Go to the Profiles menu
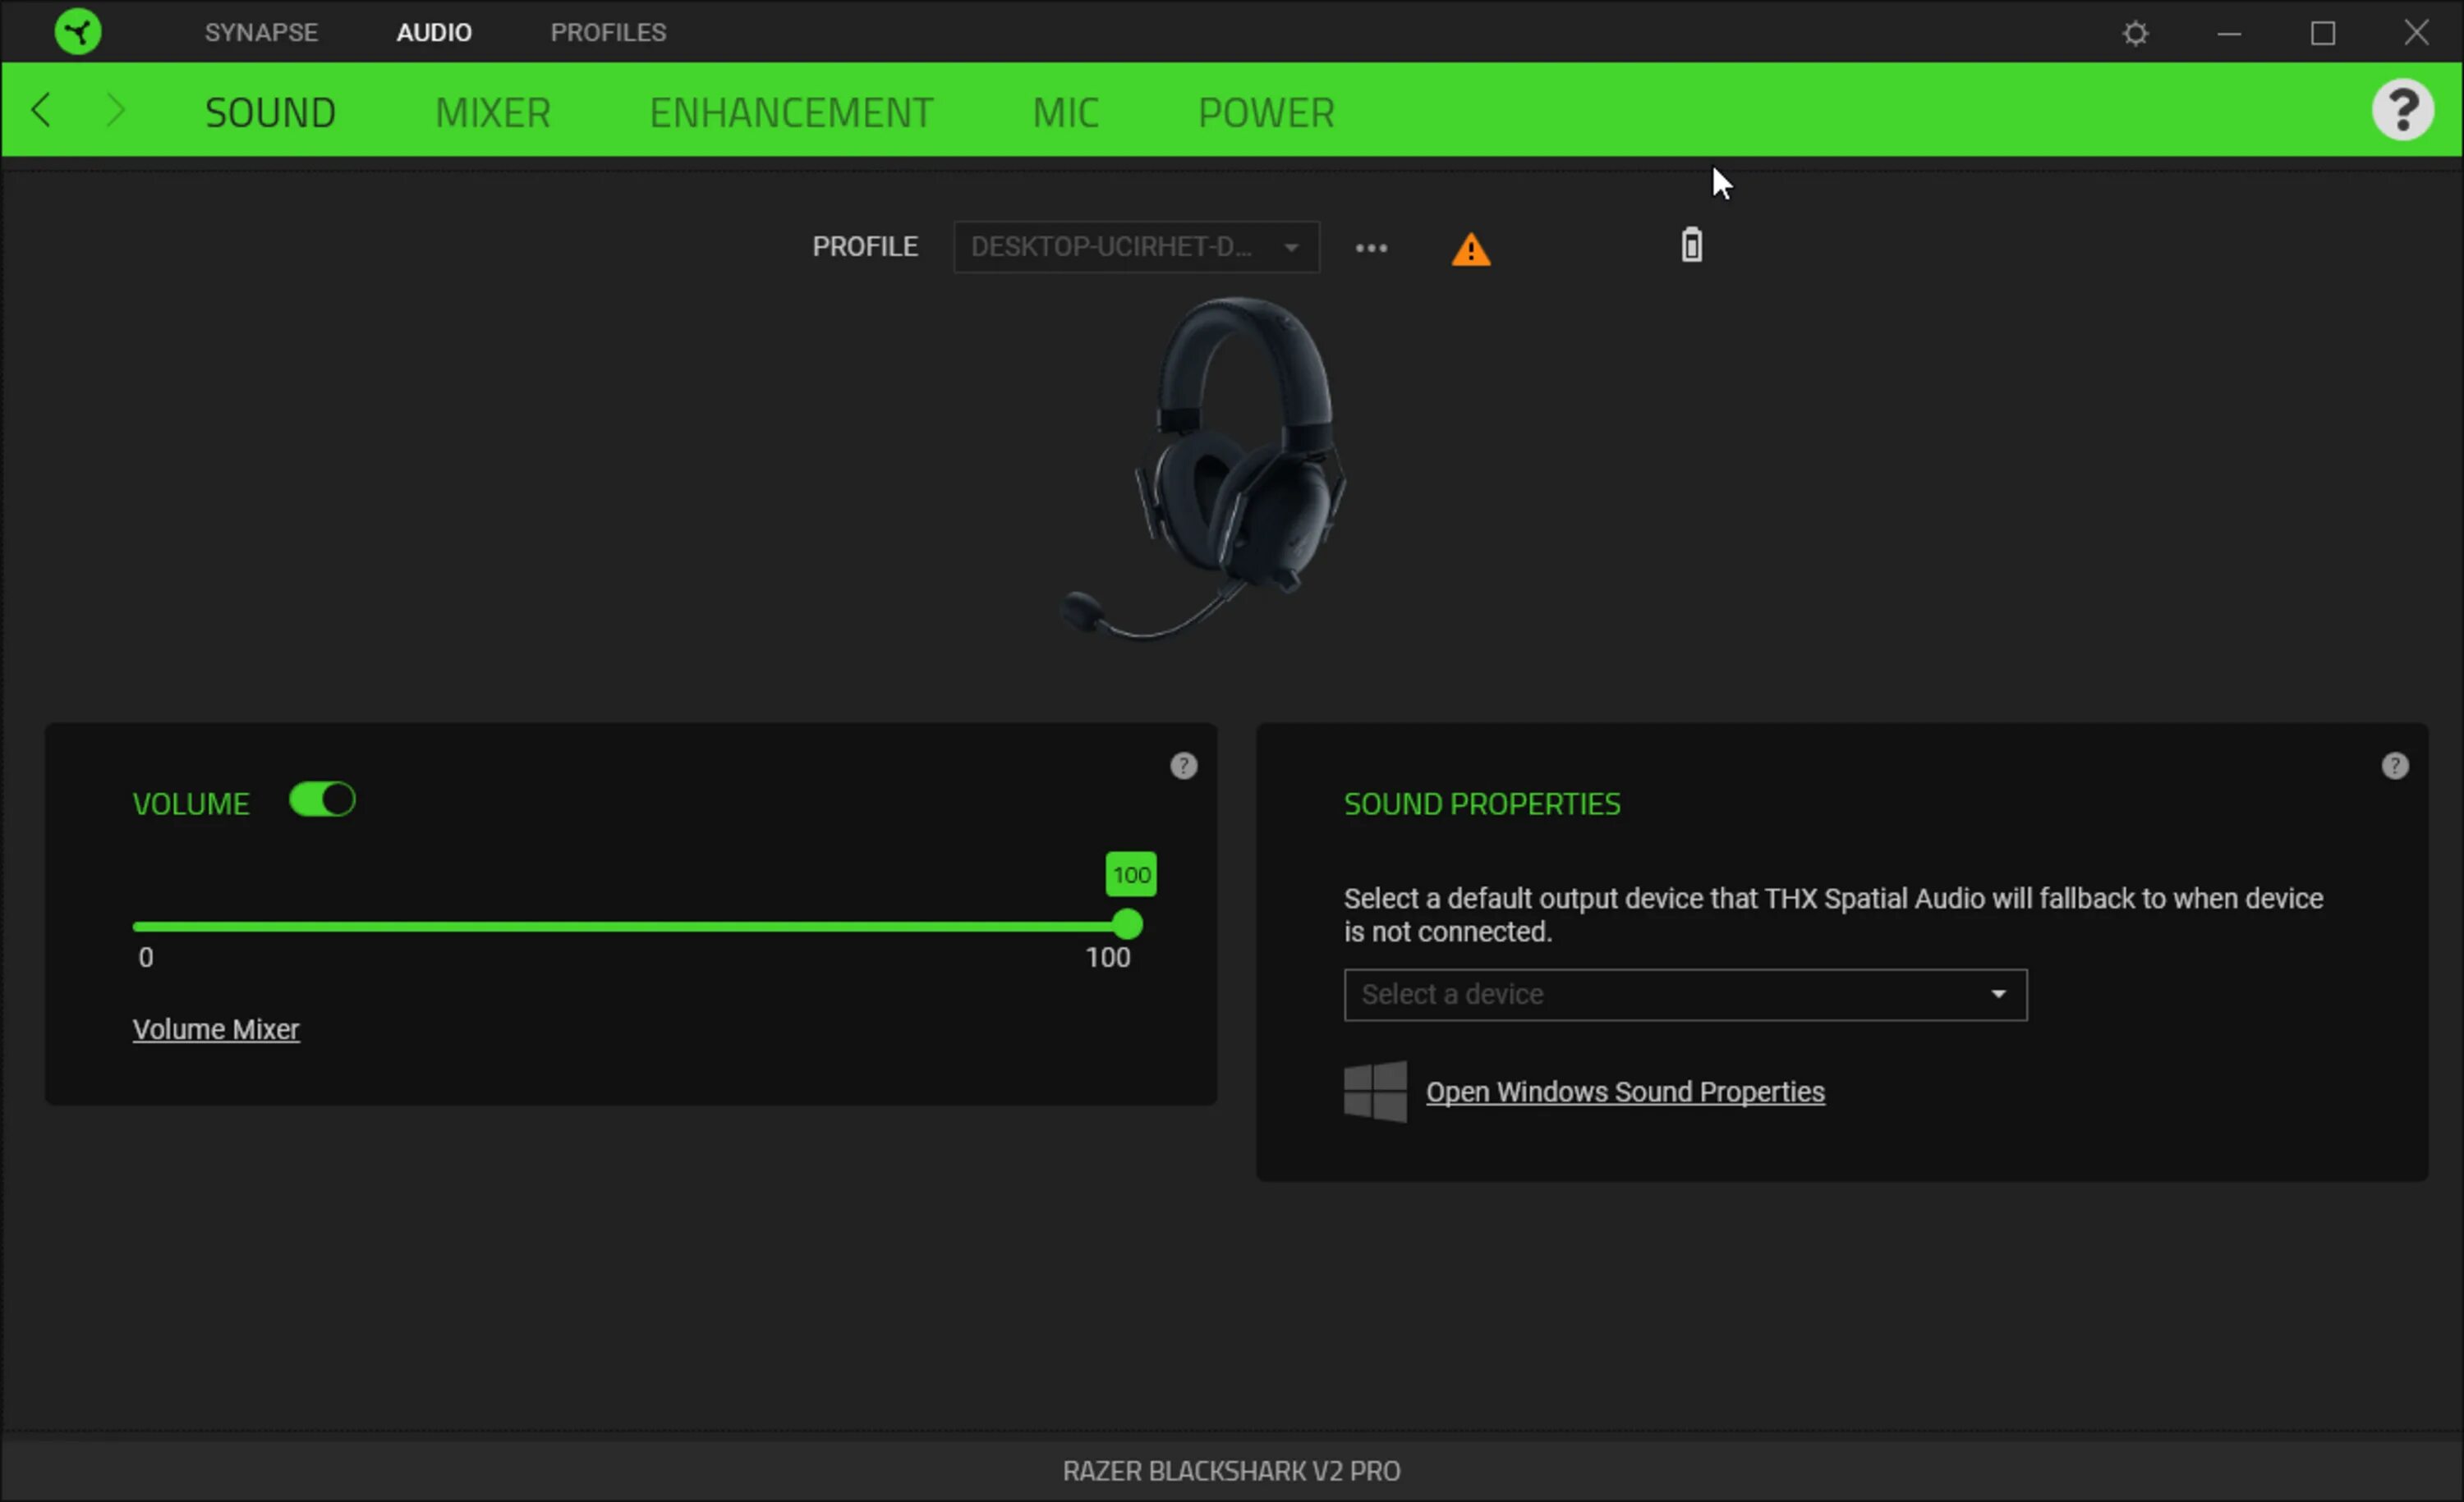 coord(608,32)
